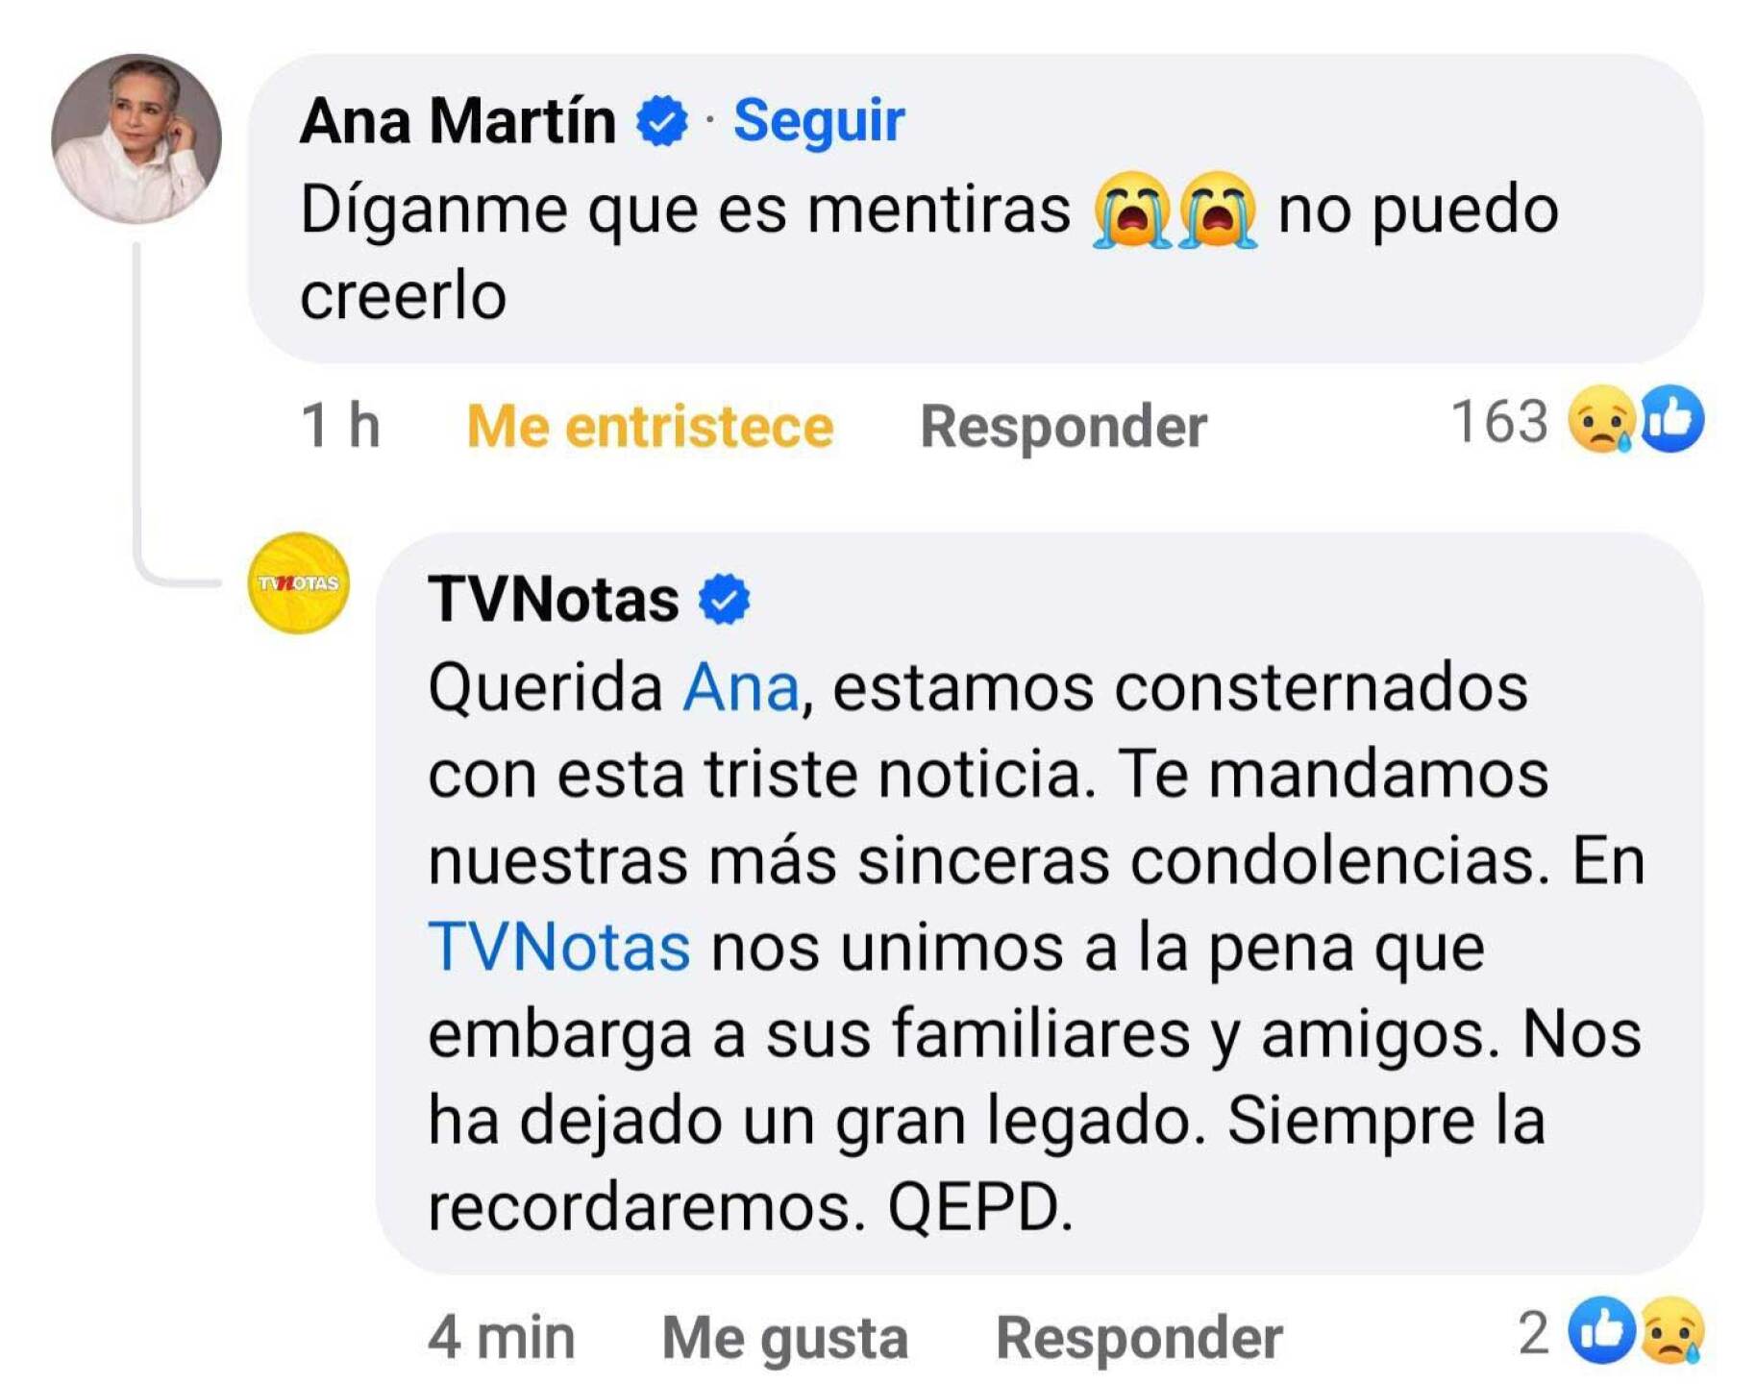
Task: Open TVNotas profile name in reply
Action: (553, 599)
